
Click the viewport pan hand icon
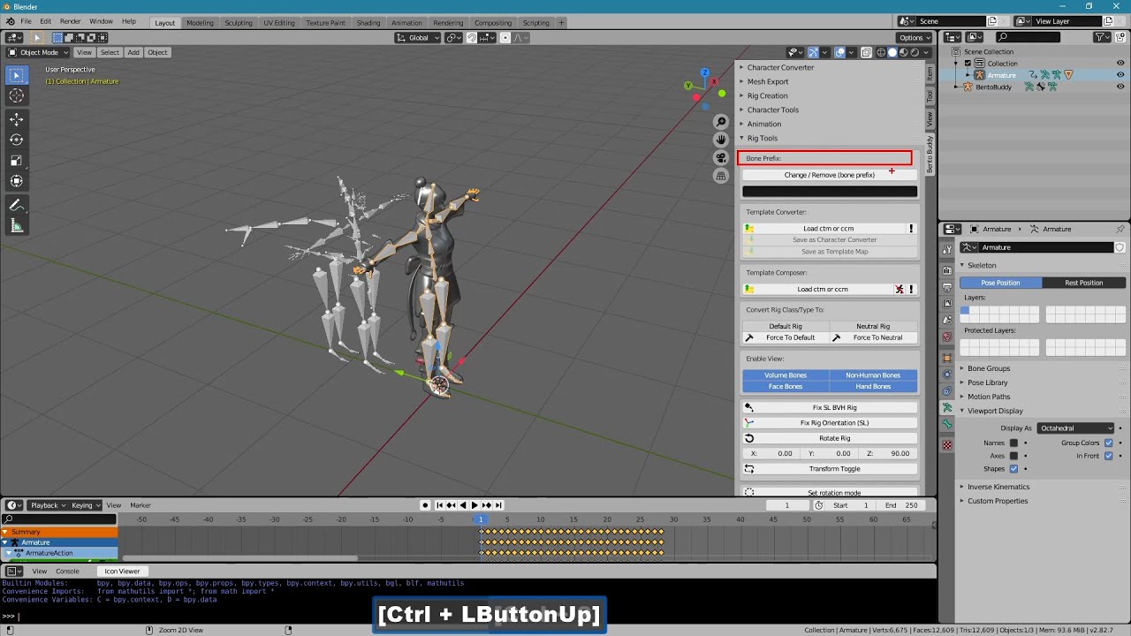[x=721, y=140]
